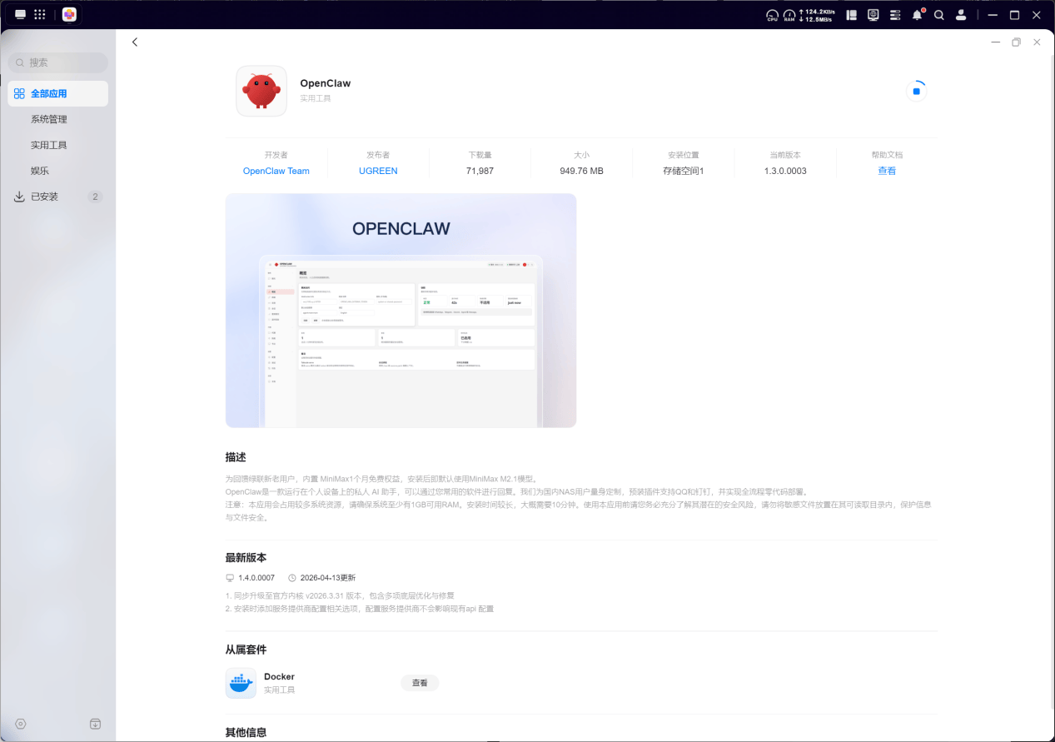This screenshot has width=1055, height=742.
Task: Open the widget panel layout icon
Action: pyautogui.click(x=852, y=15)
